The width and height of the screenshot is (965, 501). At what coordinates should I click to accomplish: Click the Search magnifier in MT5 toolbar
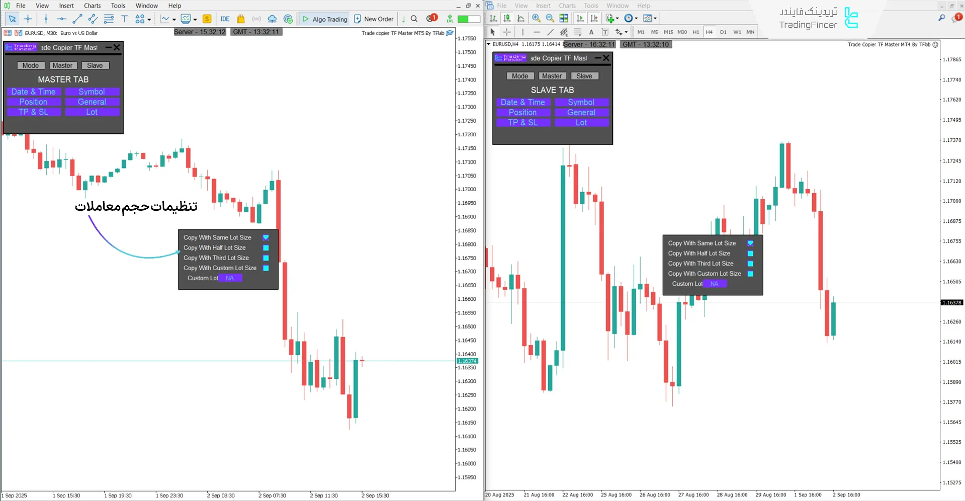tap(413, 19)
